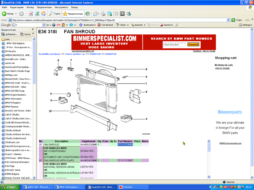This screenshot has height=190, width=254.
Task: Click the main page scrollbar up arrow
Action: tap(252, 29)
